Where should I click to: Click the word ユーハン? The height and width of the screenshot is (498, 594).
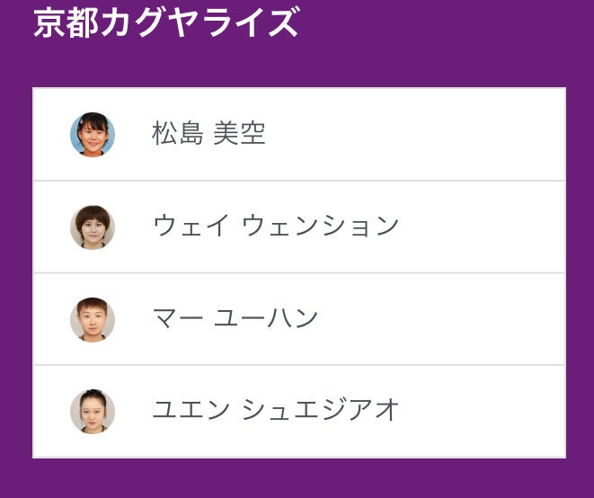pos(266,319)
